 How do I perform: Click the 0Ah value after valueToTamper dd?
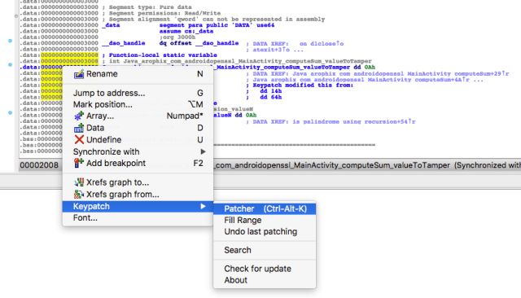(370, 68)
